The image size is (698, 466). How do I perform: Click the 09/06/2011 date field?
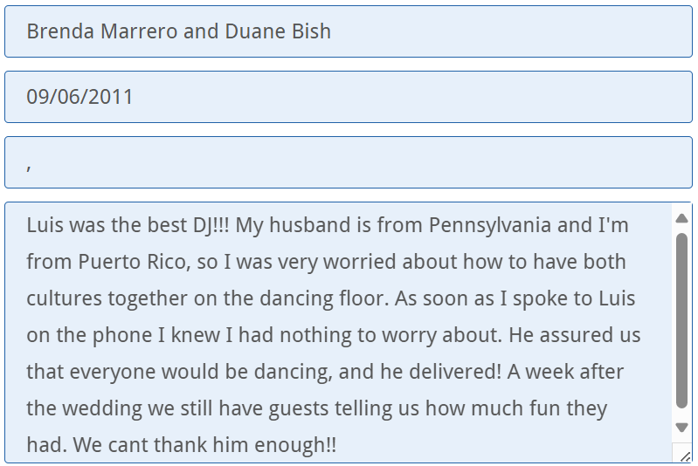(x=348, y=97)
